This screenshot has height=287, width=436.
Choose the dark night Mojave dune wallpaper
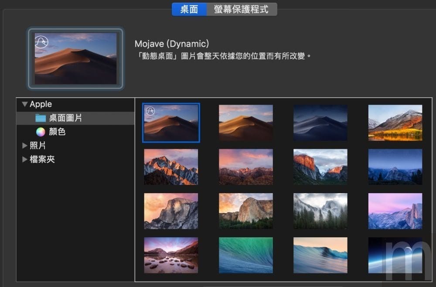click(x=320, y=123)
